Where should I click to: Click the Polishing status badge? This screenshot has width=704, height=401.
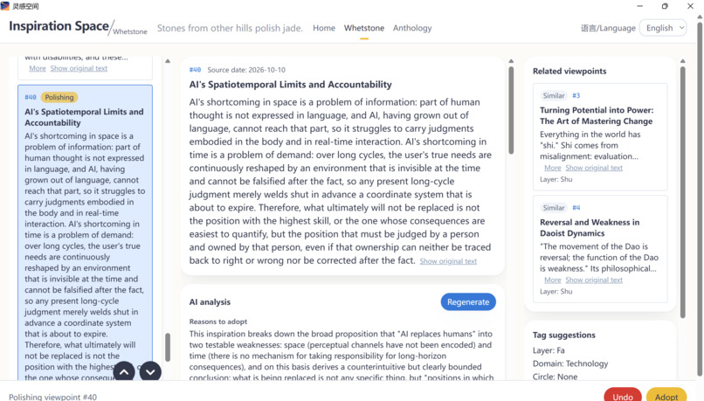tap(59, 97)
